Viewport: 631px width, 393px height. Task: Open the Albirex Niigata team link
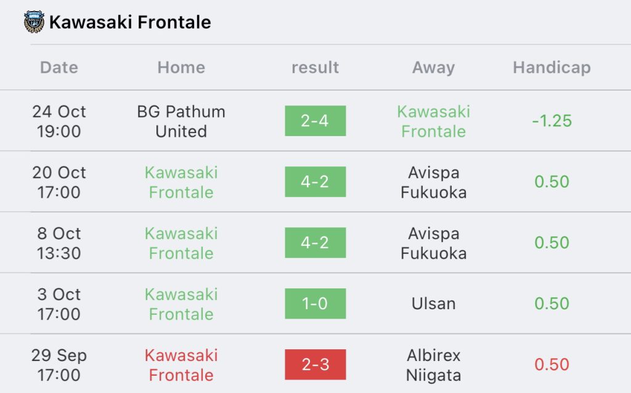point(433,365)
